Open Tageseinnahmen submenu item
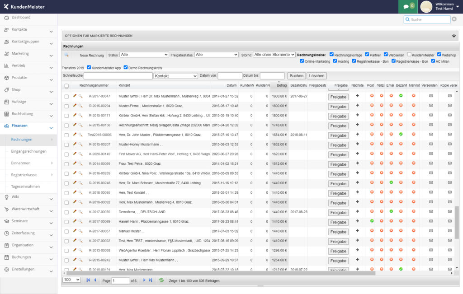463x294 pixels. coord(25,187)
